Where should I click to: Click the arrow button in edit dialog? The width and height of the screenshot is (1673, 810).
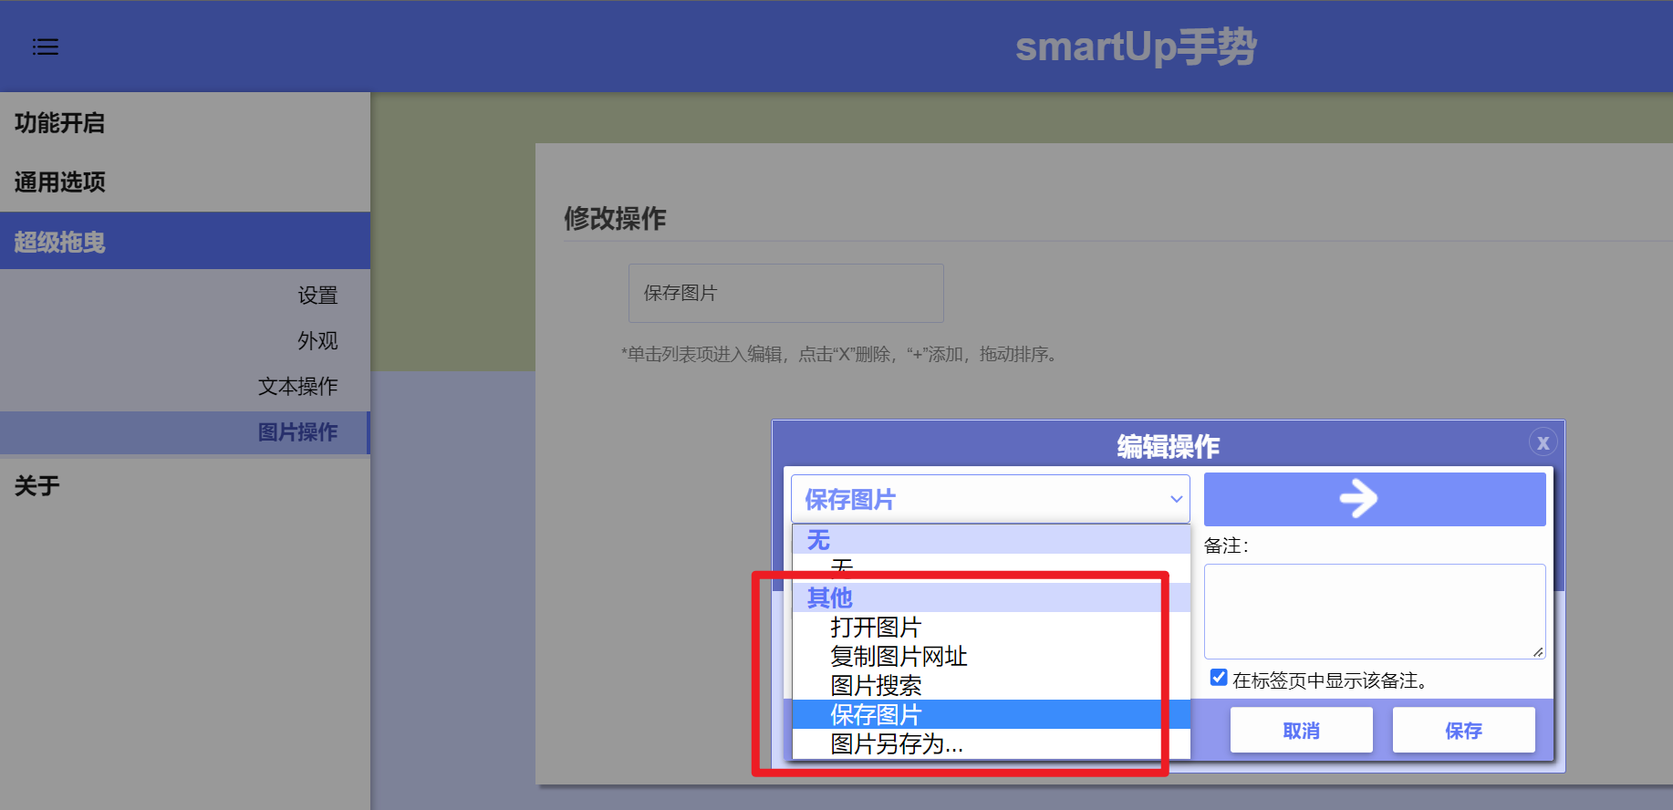pos(1375,499)
